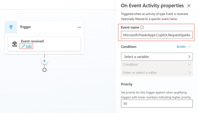Click the Event received broadcast icon
Screen dimensions: 198x113
point(15,44)
